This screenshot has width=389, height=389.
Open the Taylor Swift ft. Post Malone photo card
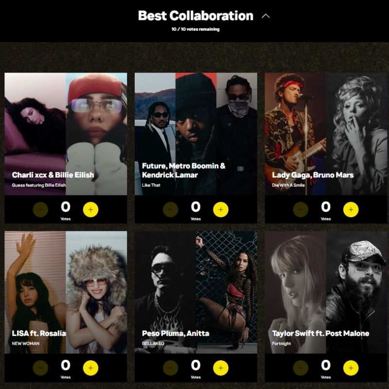point(326,292)
